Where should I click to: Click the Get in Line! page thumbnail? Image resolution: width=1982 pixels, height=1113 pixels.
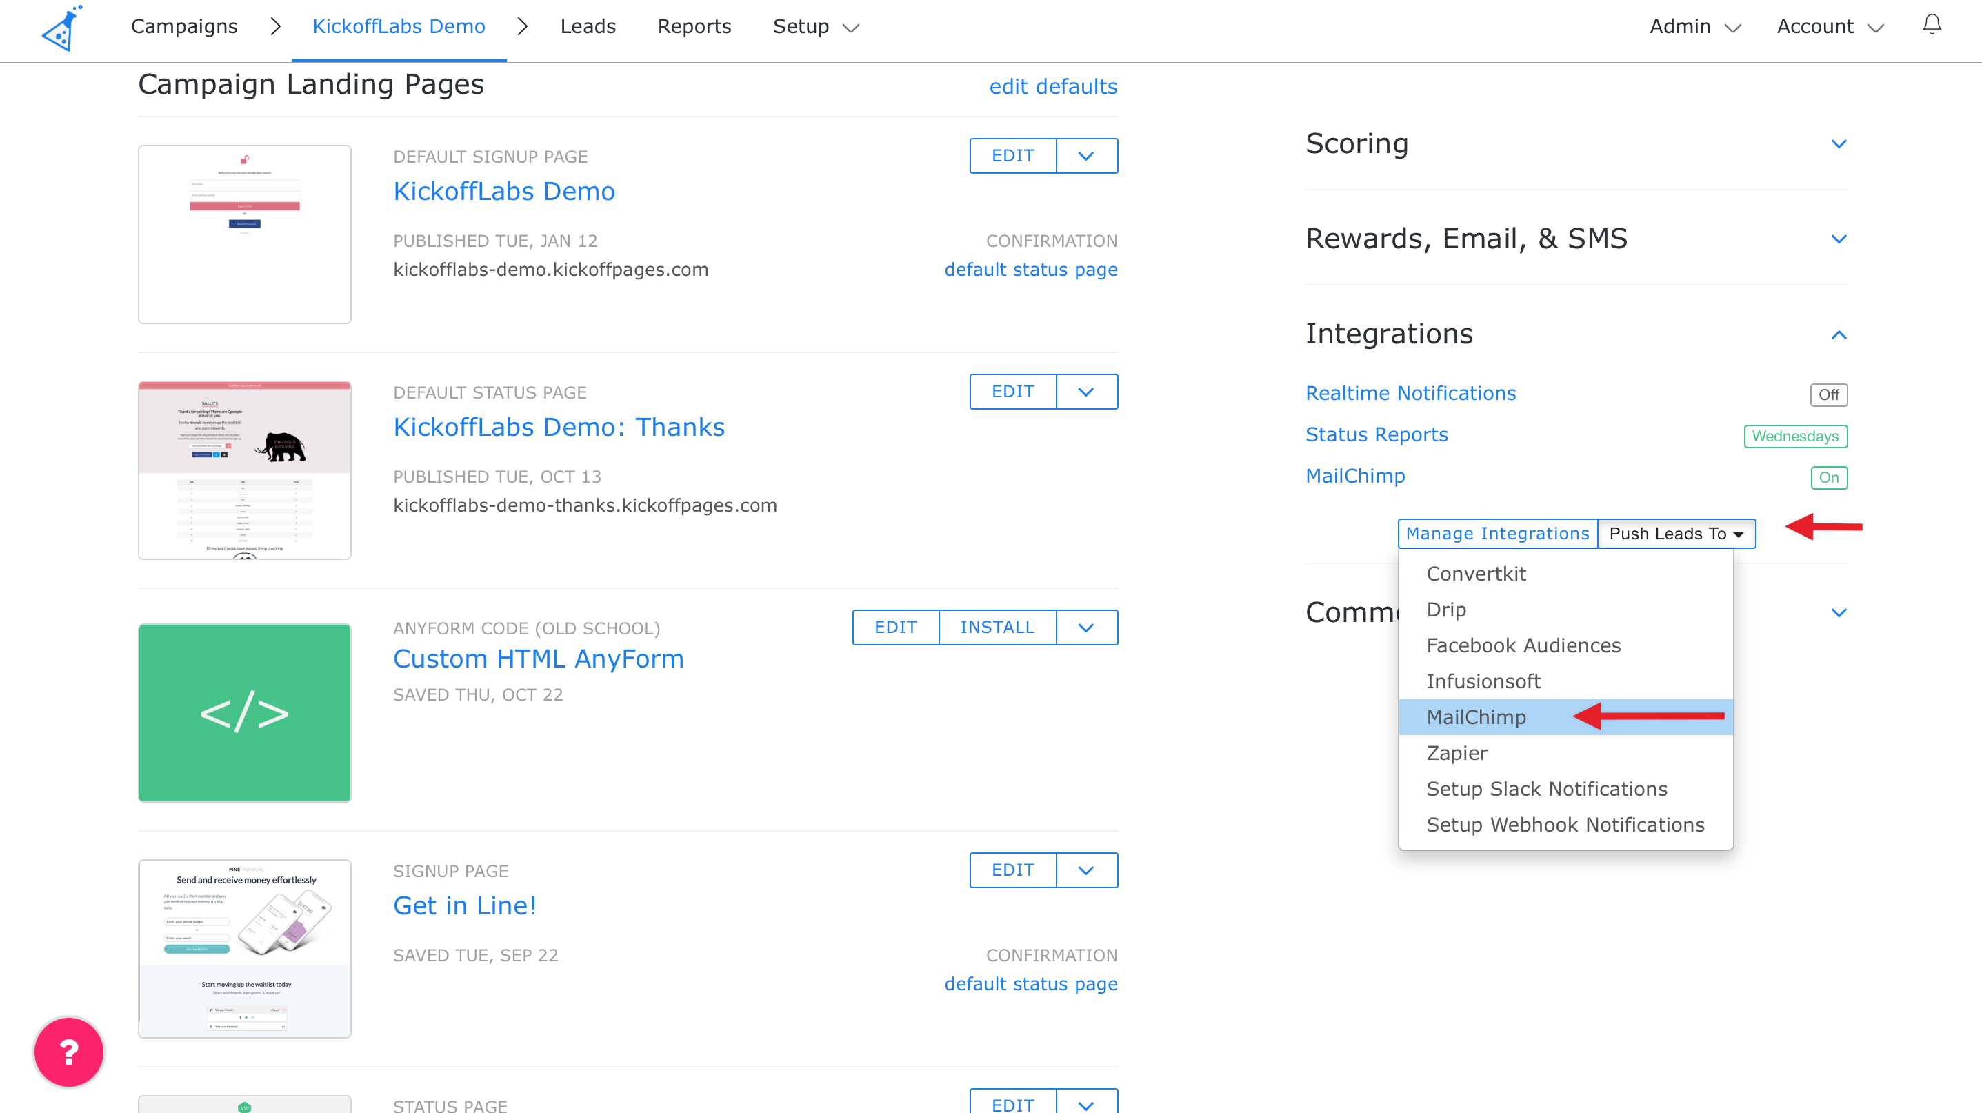tap(245, 948)
